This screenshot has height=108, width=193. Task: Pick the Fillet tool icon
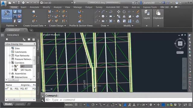130,16
